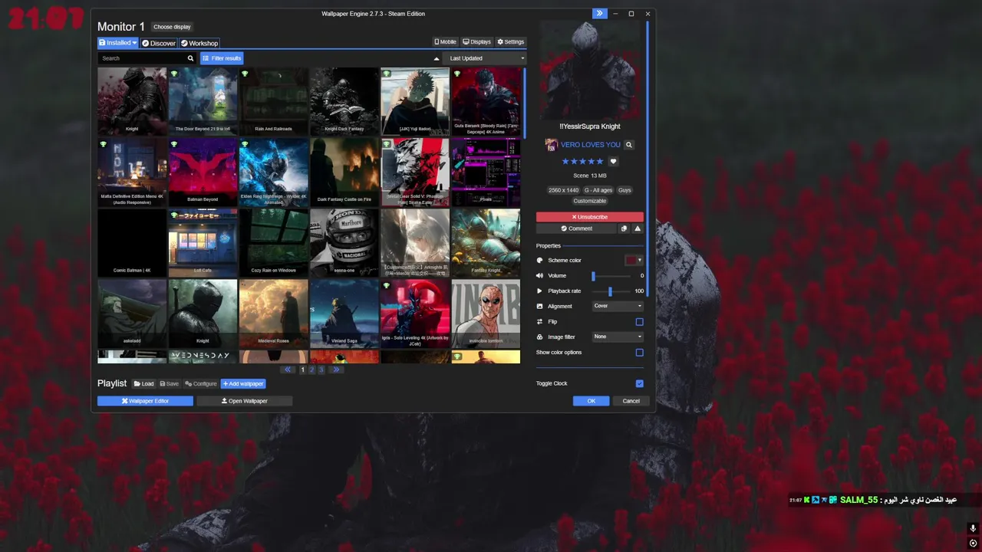Click the Open Wallpaper button
The width and height of the screenshot is (982, 552).
coord(245,401)
